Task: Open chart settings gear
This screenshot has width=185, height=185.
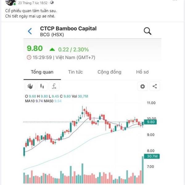Action: tap(142, 86)
